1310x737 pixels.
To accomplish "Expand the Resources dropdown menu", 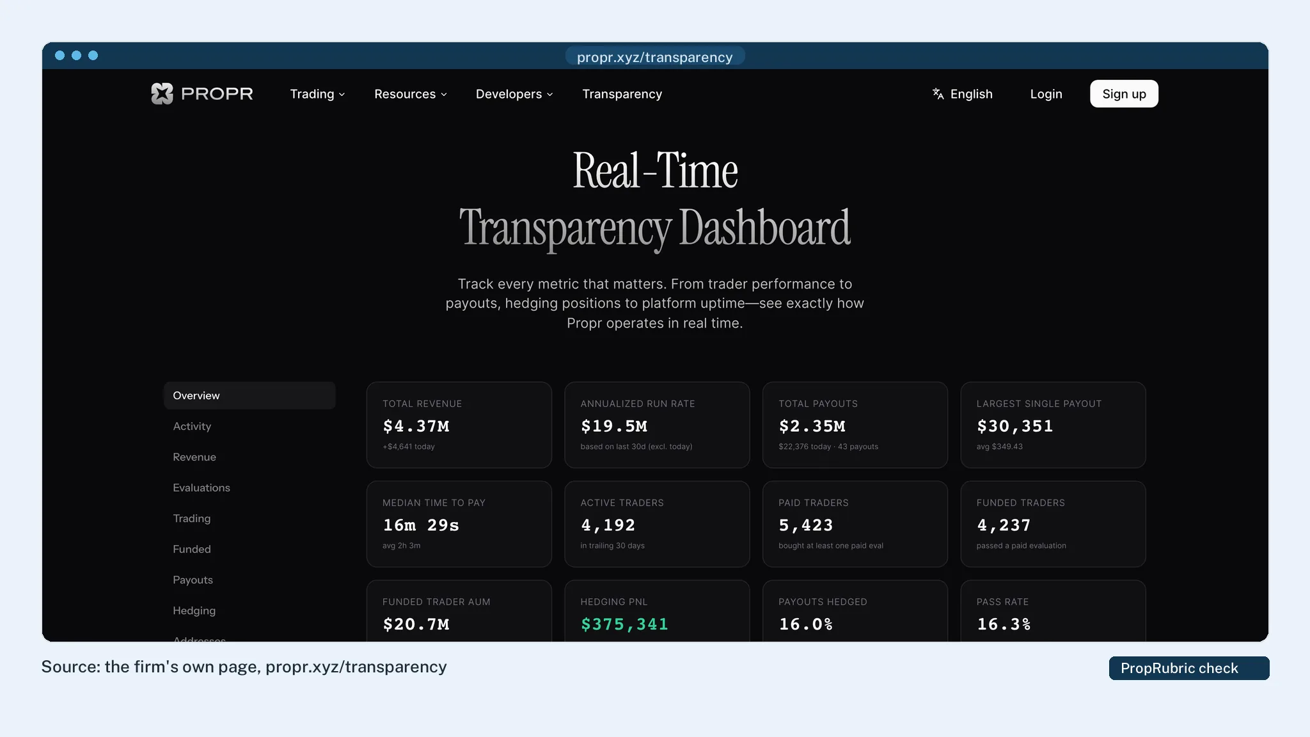I will [411, 94].
